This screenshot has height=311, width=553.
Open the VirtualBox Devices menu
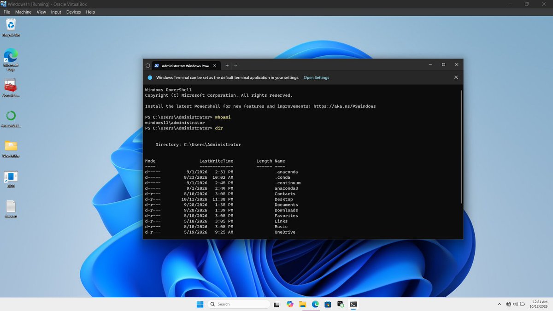click(74, 12)
